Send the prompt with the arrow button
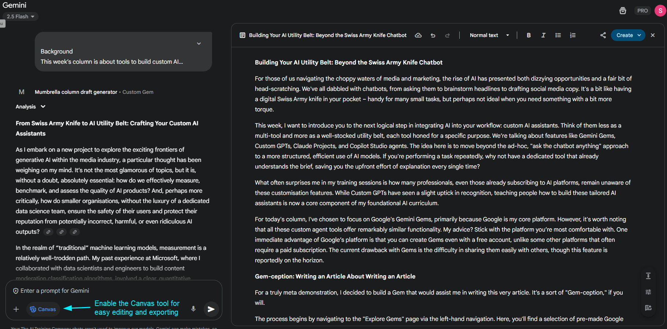The image size is (667, 329). coord(211,309)
